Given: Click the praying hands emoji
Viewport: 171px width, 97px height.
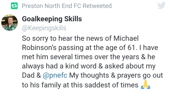Looking at the screenshot, I should pyautogui.click(x=145, y=84).
